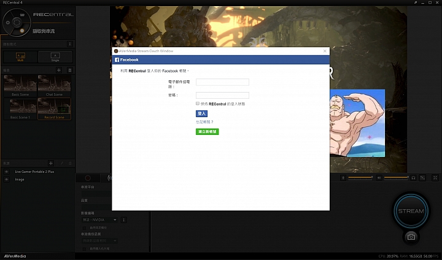Close the AVerMedia Stream Oauth Window
Viewport: 442px width, 260px height.
[x=325, y=51]
